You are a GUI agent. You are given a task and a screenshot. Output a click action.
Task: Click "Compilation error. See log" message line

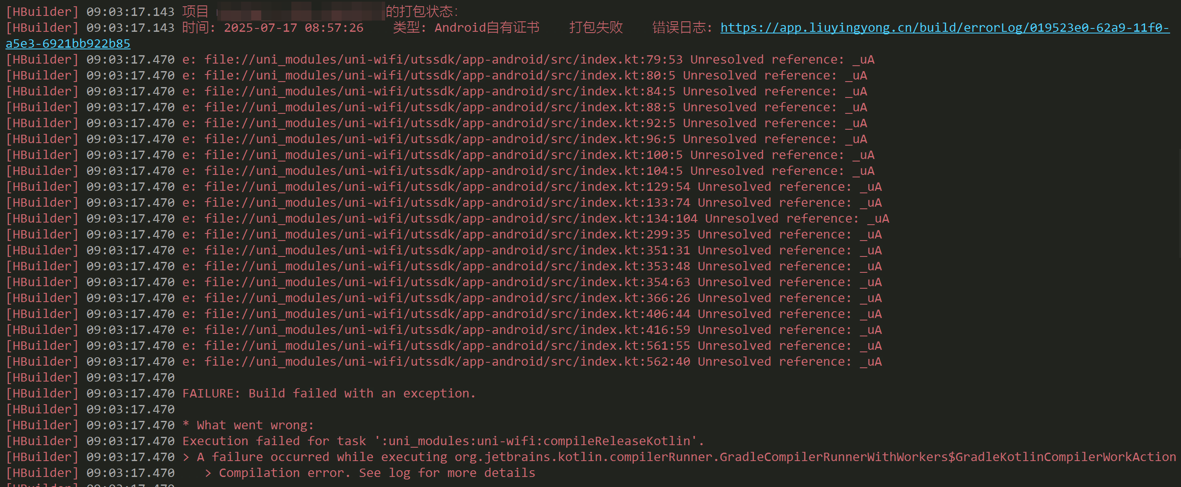(x=376, y=473)
